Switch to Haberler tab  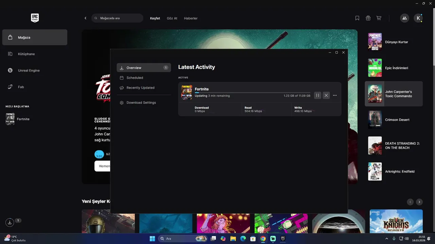coord(191,18)
